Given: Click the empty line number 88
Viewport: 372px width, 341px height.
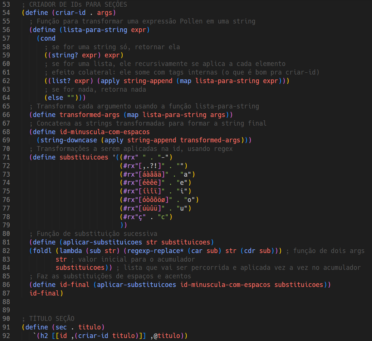Looking at the screenshot, I should tap(6, 301).
